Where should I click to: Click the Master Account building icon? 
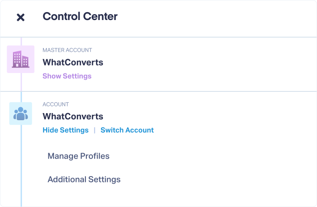[x=20, y=59]
